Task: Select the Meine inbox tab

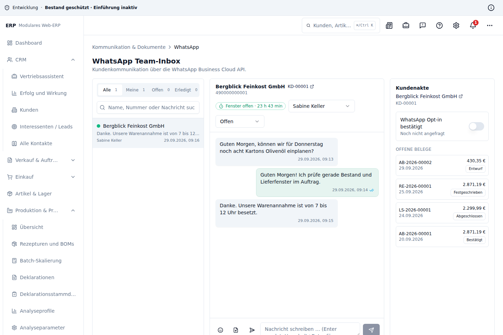Action: coord(136,90)
